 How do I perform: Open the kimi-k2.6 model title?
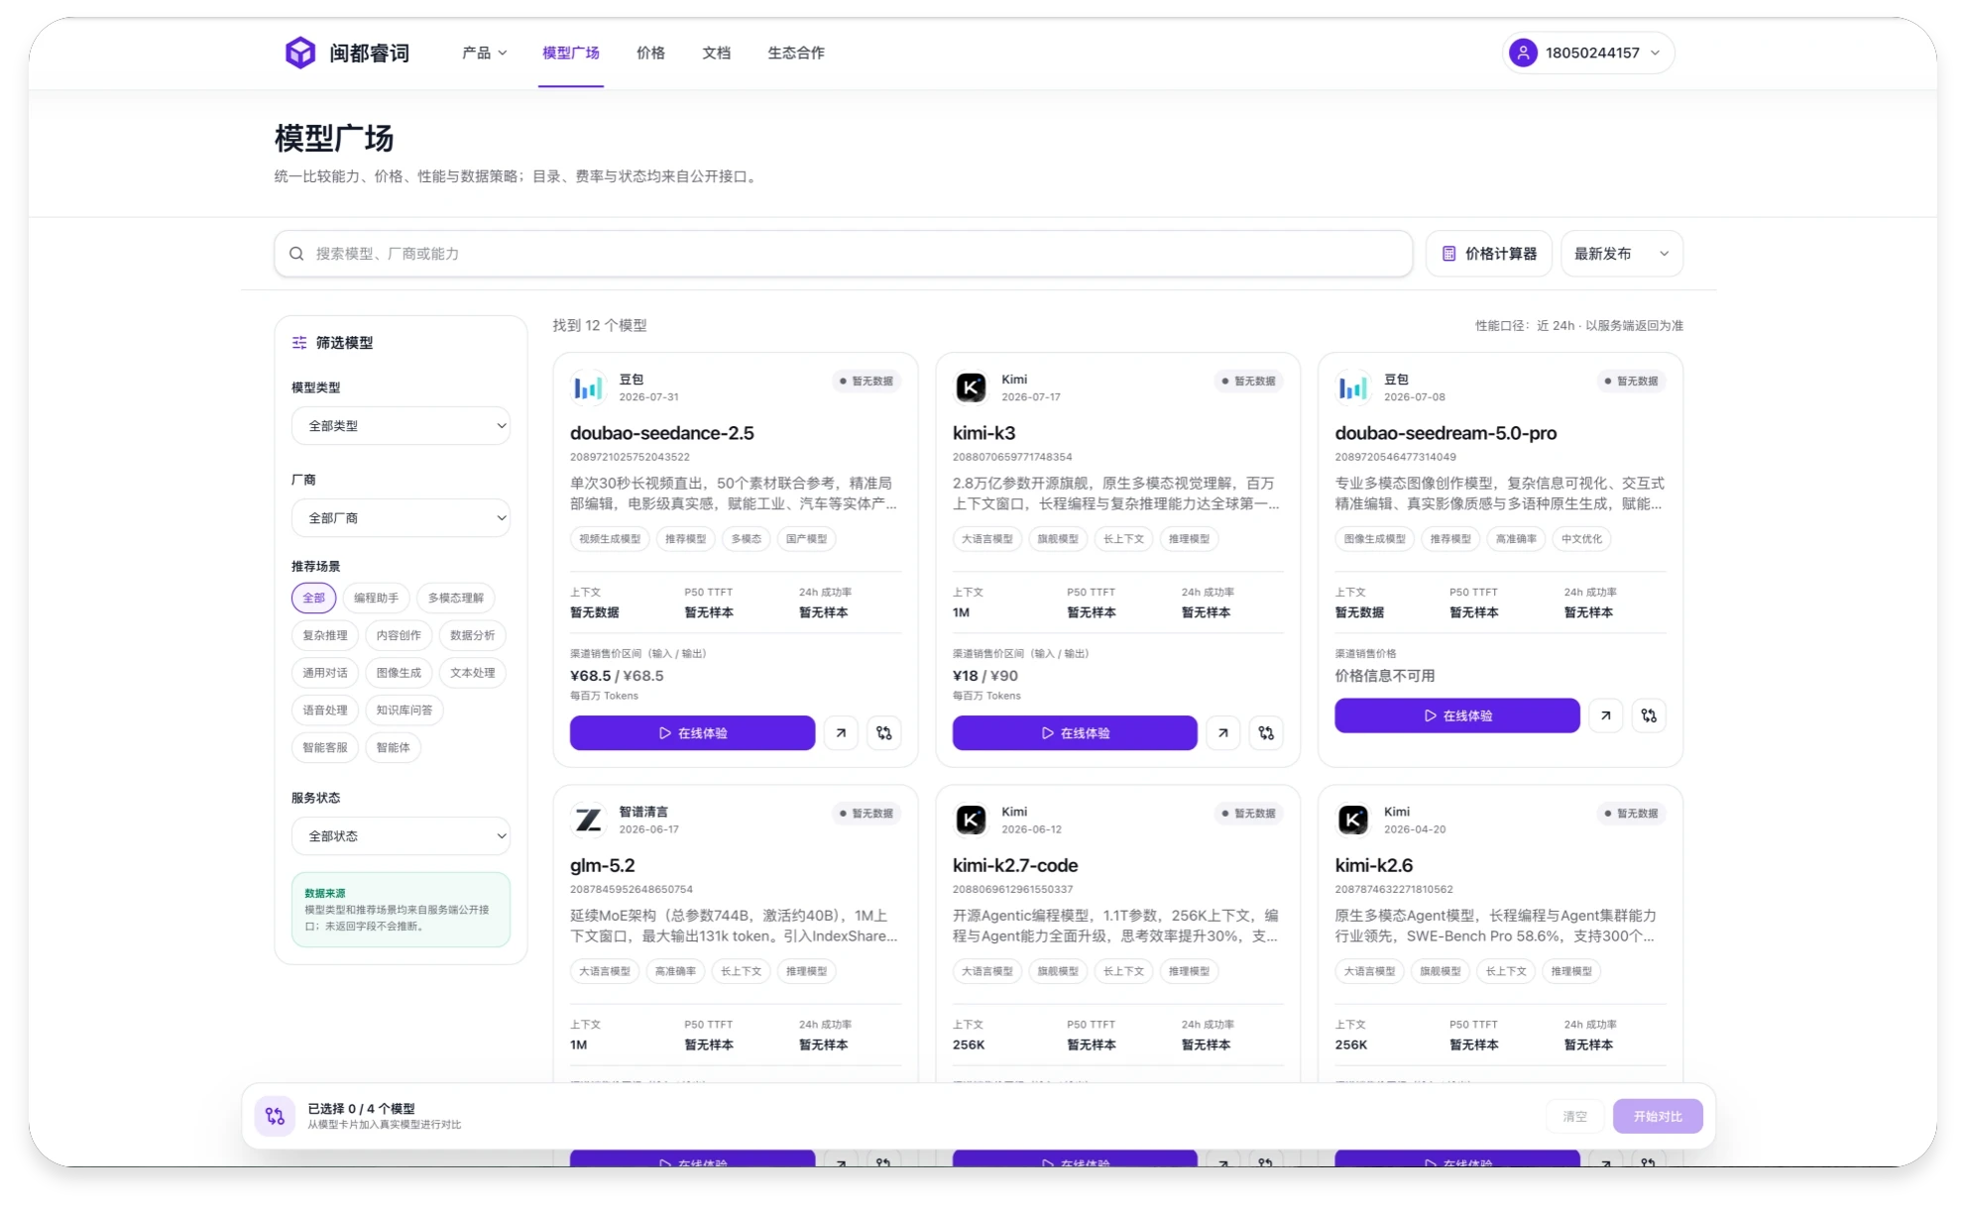tap(1374, 865)
